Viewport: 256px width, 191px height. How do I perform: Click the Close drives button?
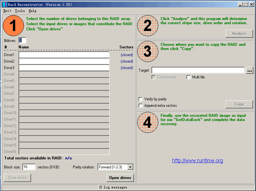coord(17,178)
